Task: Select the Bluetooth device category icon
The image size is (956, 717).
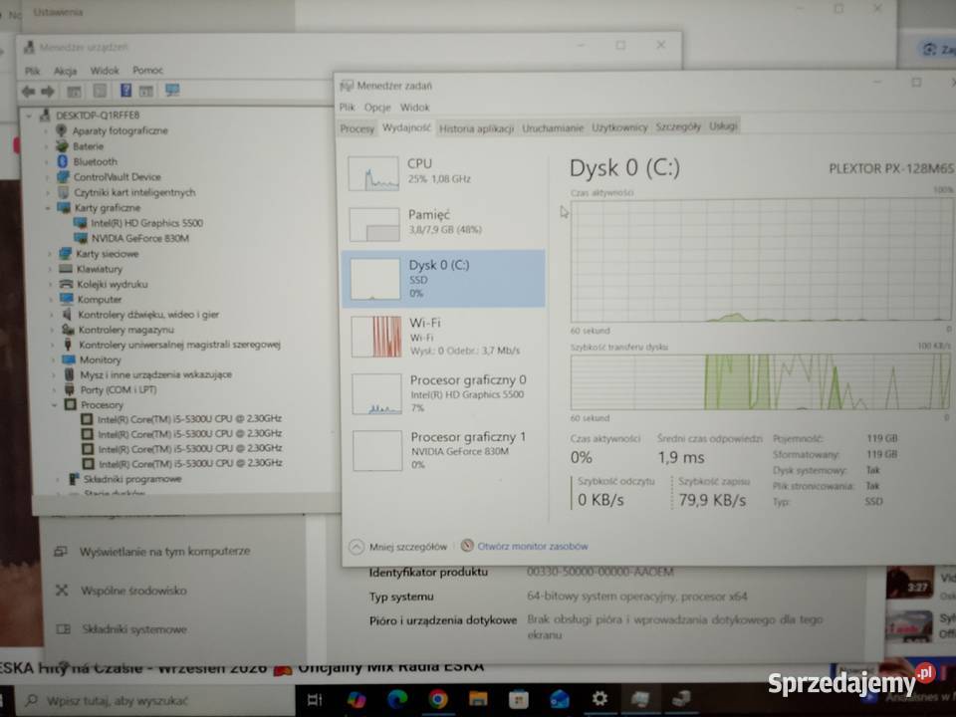Action: pyautogui.click(x=62, y=161)
